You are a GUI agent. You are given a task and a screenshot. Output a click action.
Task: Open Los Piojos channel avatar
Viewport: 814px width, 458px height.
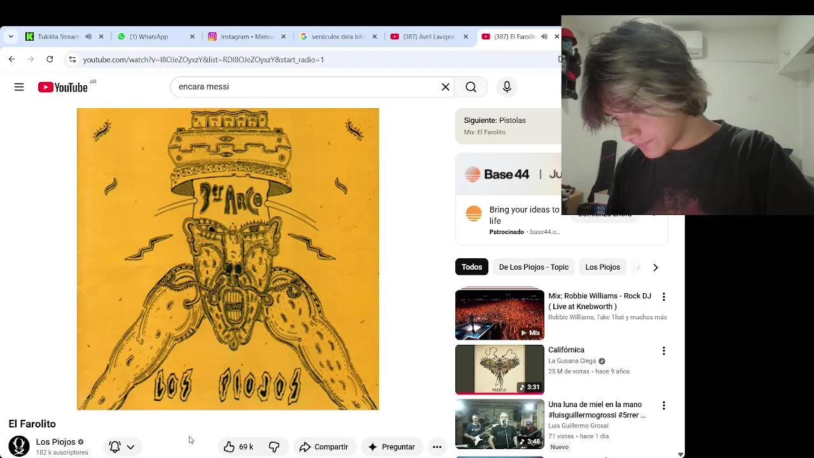tap(19, 447)
